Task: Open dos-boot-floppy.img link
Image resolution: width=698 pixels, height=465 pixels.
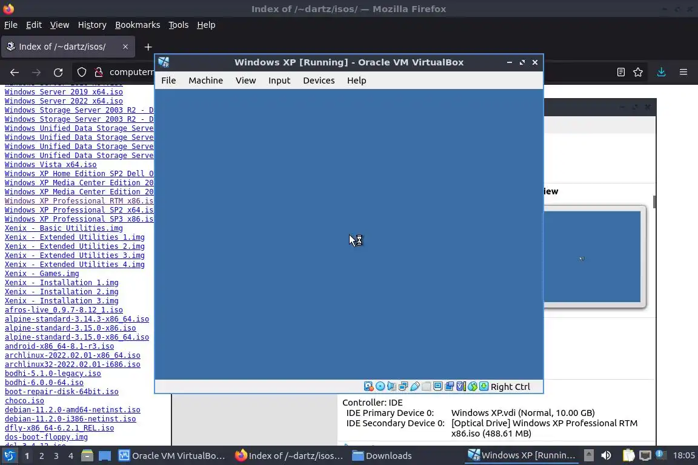Action: click(46, 437)
